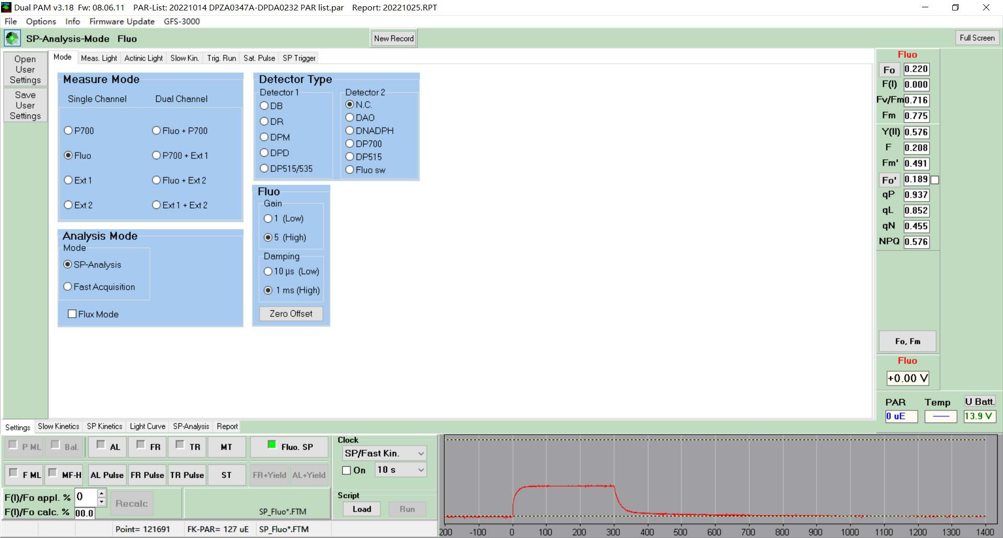This screenshot has height=538, width=1003.
Task: Increase F(I)/Fo appl. % spinner up arrow
Action: coord(101,493)
